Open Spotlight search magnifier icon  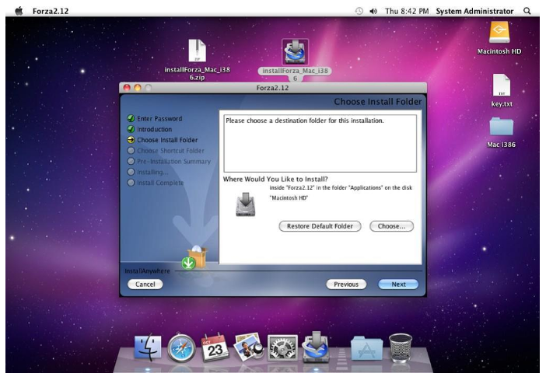(x=527, y=11)
